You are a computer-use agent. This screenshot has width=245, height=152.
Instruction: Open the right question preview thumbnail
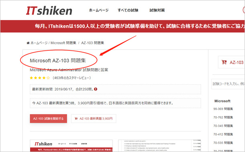(x=159, y=146)
